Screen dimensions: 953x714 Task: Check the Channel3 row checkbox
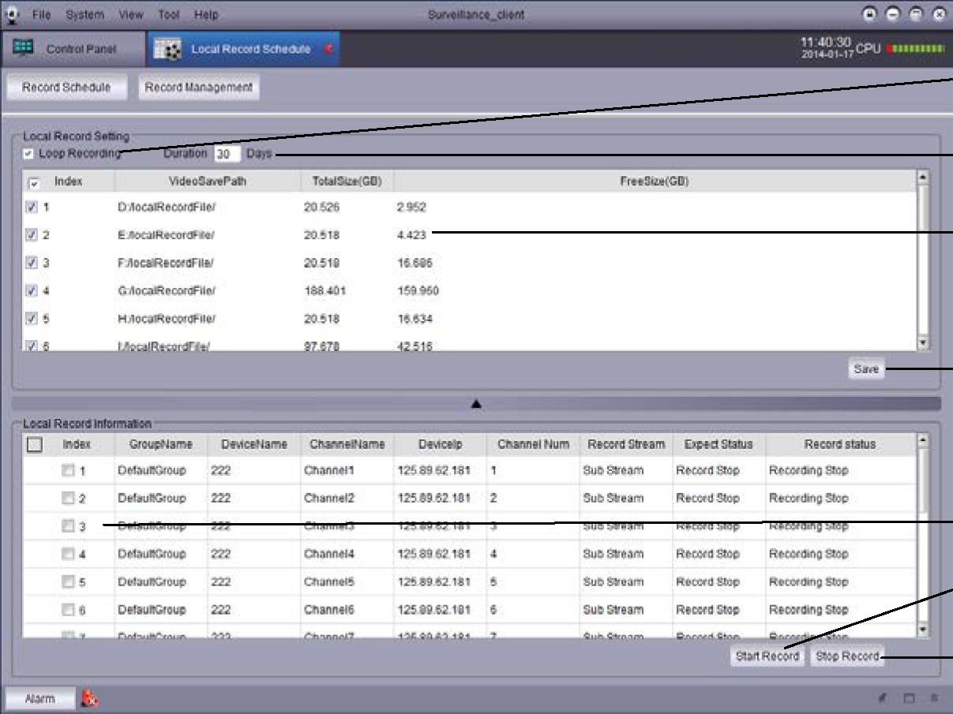(69, 526)
